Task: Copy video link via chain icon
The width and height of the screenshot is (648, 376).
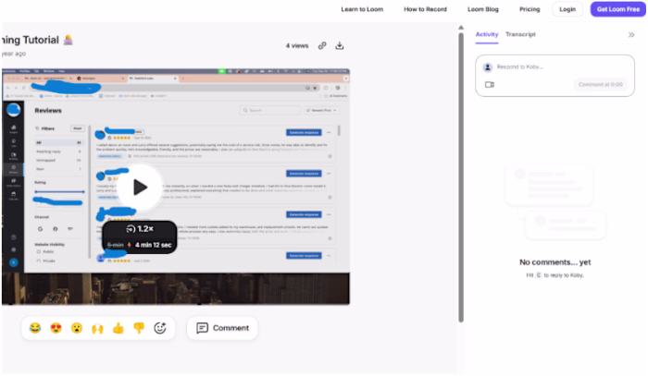Action: [322, 46]
